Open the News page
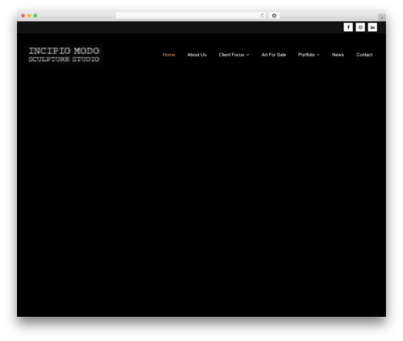This screenshot has height=341, width=403. point(338,55)
